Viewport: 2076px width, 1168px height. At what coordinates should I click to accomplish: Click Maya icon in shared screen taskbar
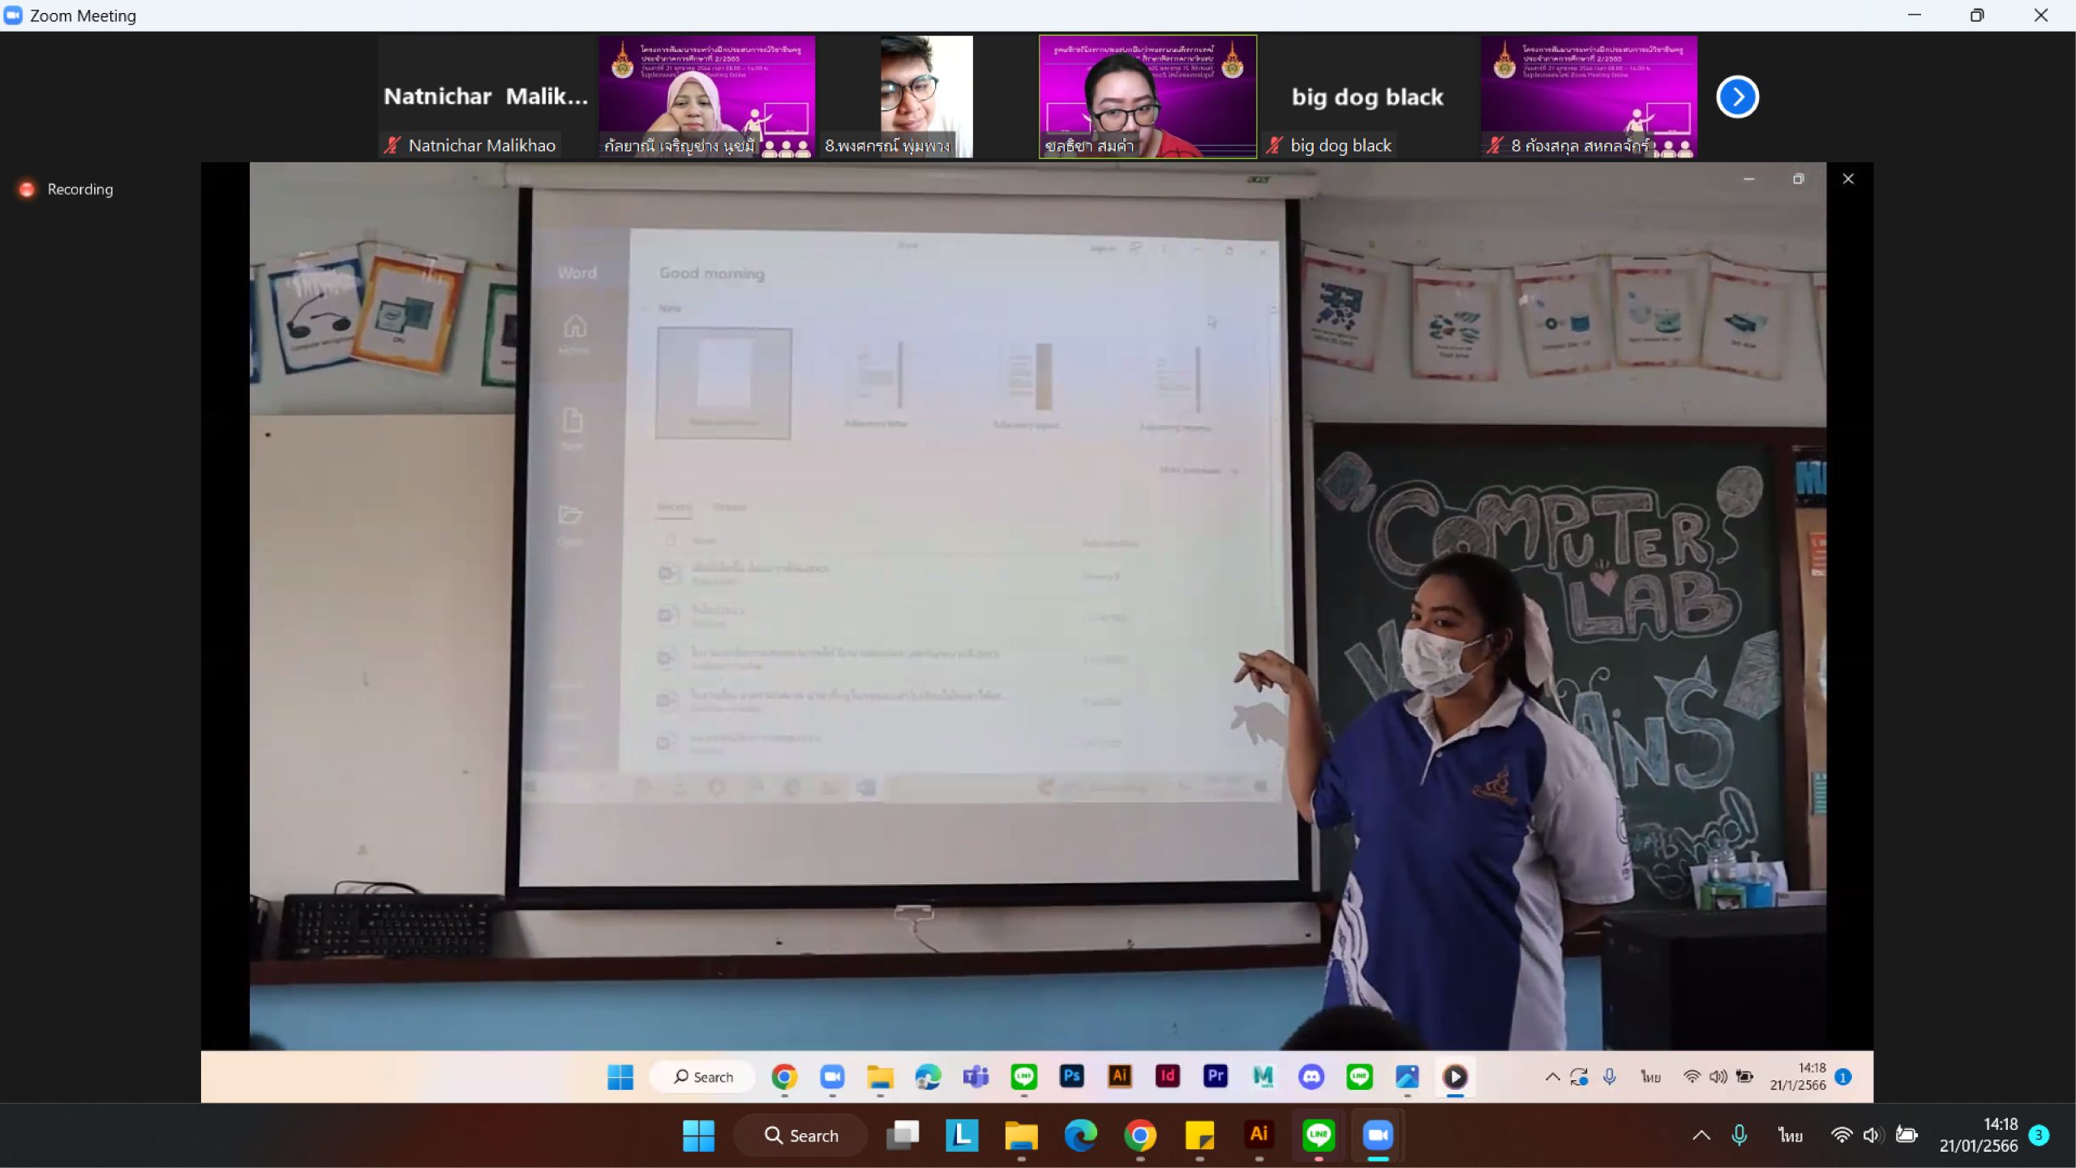(1263, 1077)
